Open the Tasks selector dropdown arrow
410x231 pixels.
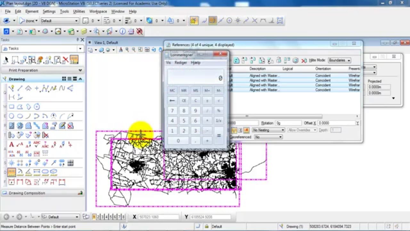(x=80, y=48)
